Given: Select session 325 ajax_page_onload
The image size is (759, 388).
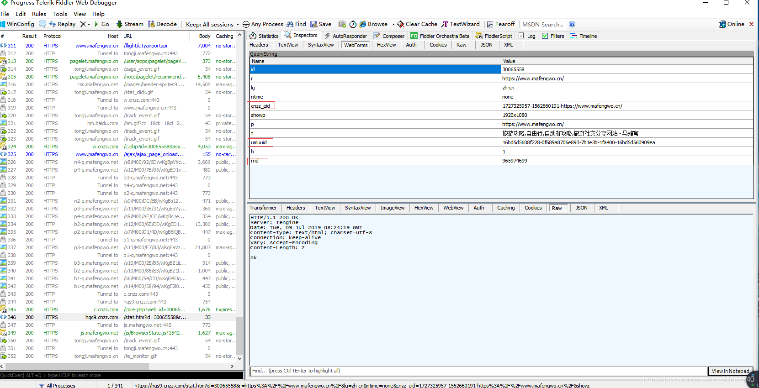Looking at the screenshot, I should click(x=118, y=154).
